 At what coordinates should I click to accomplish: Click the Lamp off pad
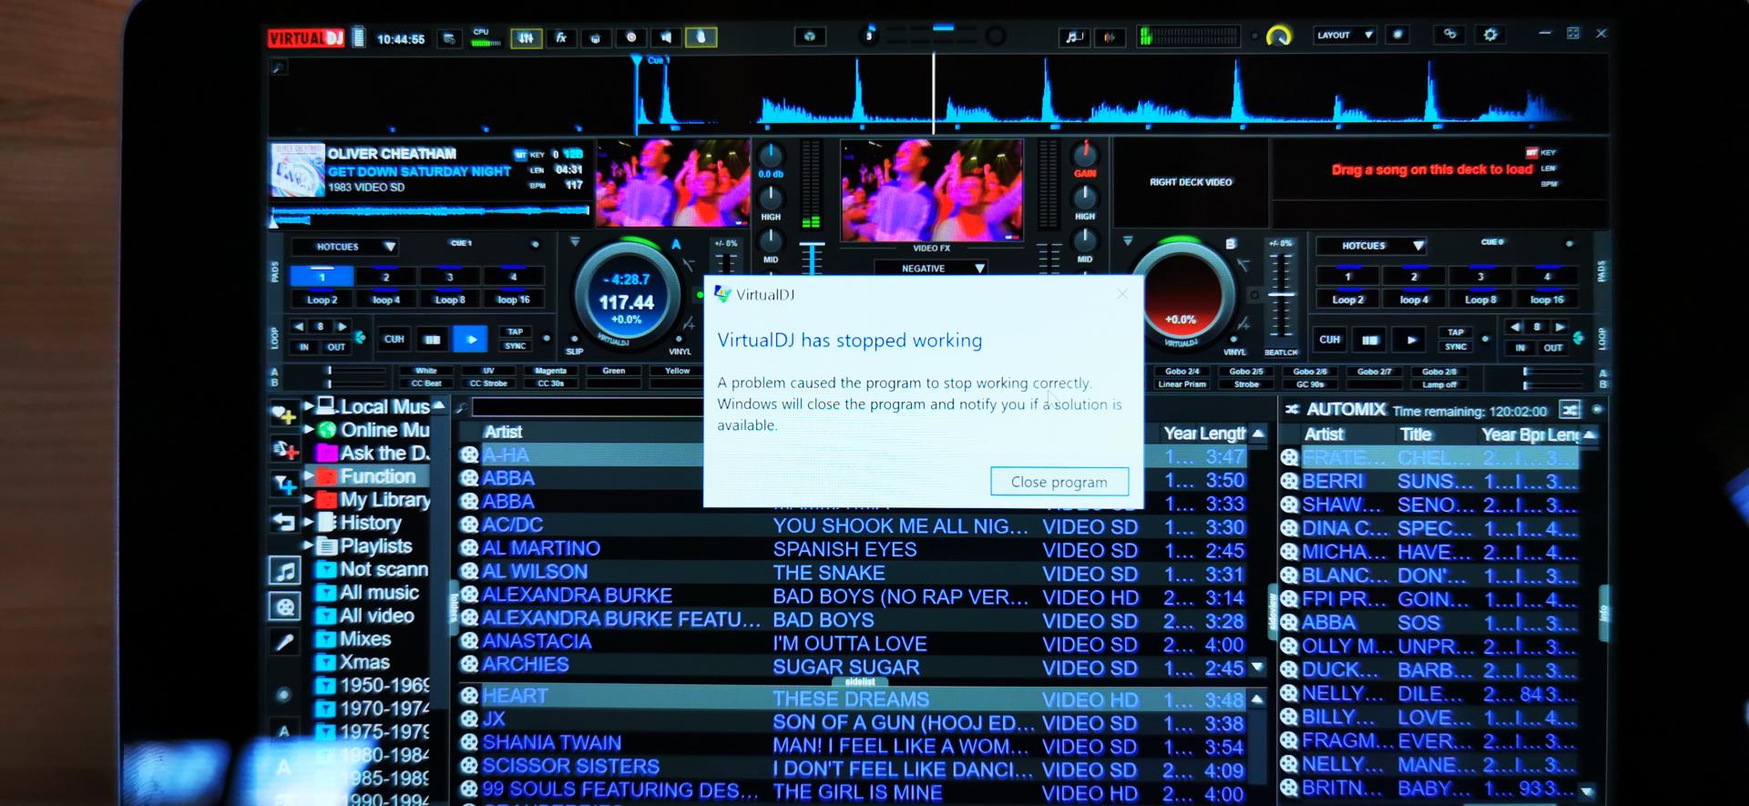point(1438,384)
